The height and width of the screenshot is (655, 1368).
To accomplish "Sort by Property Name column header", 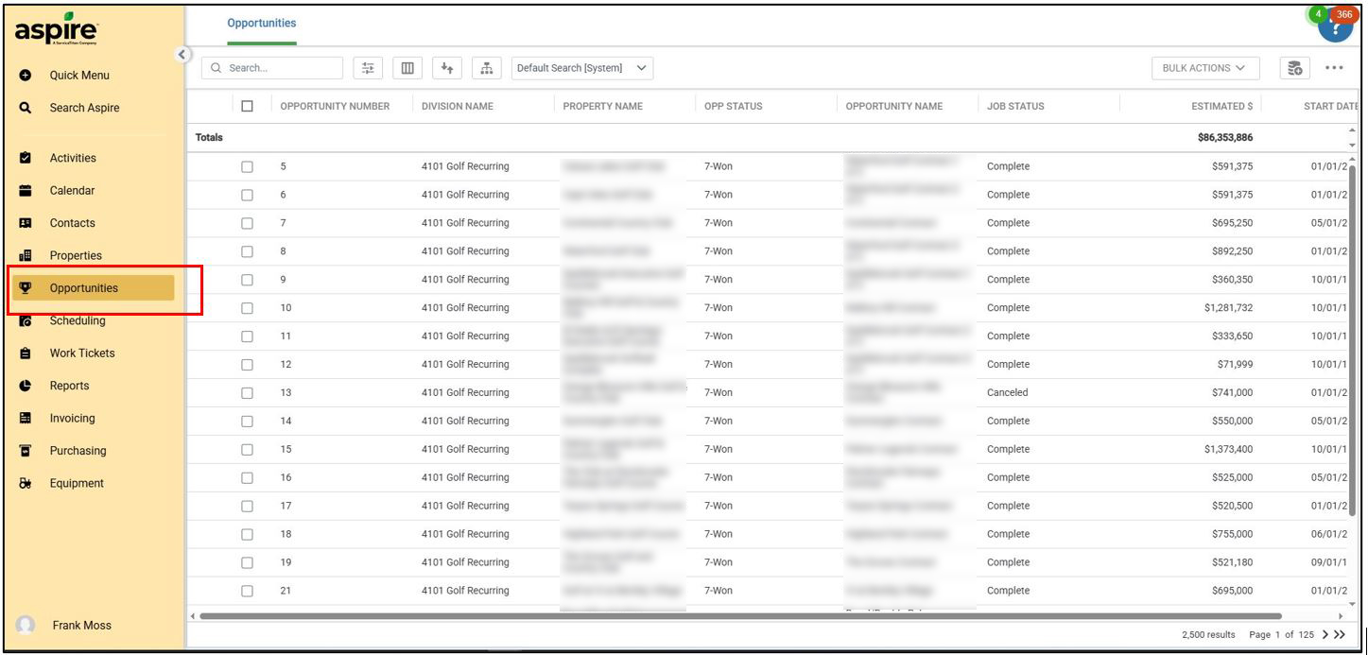I will pyautogui.click(x=603, y=107).
